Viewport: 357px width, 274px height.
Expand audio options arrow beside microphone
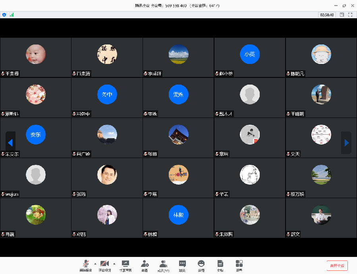(x=95, y=264)
